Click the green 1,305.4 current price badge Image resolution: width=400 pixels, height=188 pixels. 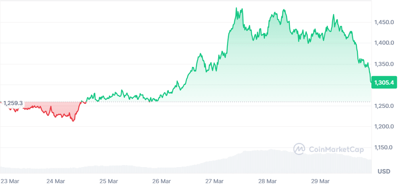click(384, 83)
